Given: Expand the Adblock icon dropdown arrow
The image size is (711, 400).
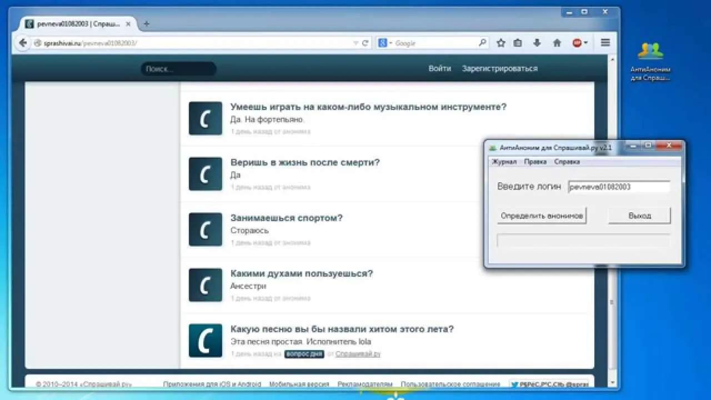Looking at the screenshot, I should tap(586, 43).
